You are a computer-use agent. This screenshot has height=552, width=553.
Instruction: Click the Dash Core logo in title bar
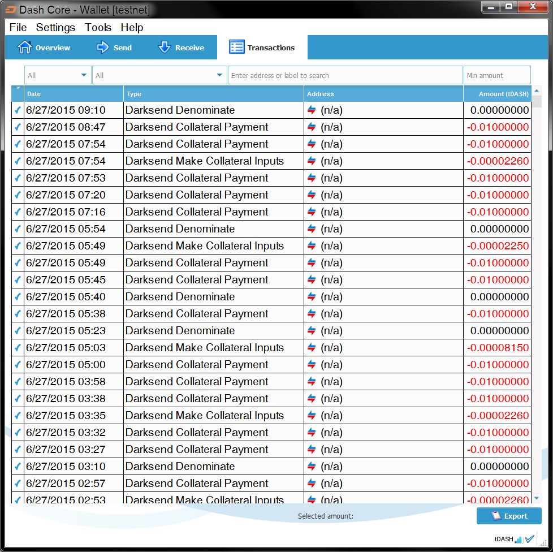point(11,10)
